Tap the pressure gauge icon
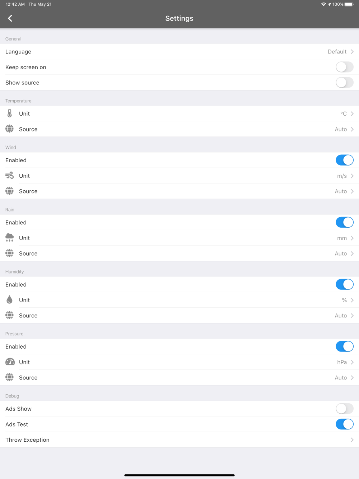Image resolution: width=359 pixels, height=479 pixels. coord(10,362)
